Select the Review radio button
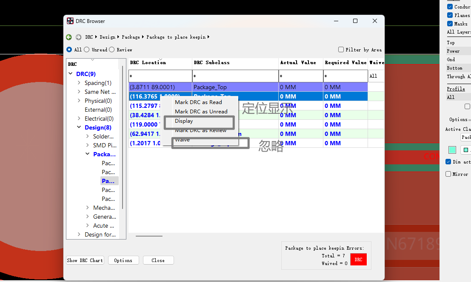Viewport: 471px width, 282px height. [112, 49]
